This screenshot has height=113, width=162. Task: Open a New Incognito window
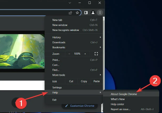(x=74, y=30)
